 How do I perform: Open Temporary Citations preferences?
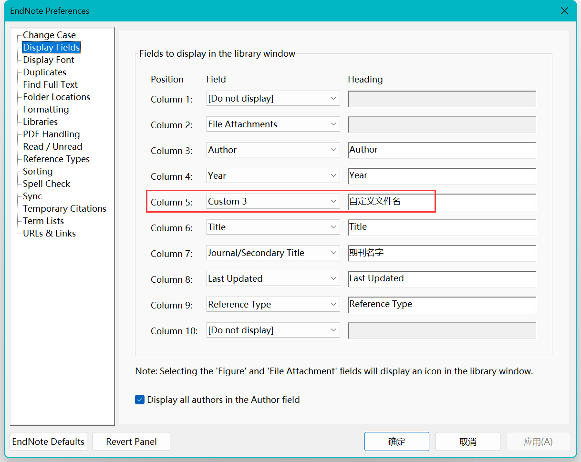(x=64, y=208)
